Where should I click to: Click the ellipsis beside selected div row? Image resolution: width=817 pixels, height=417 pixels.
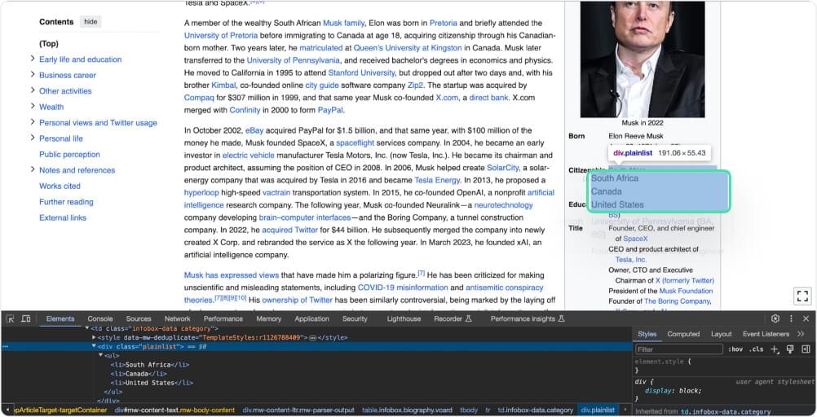[5, 346]
